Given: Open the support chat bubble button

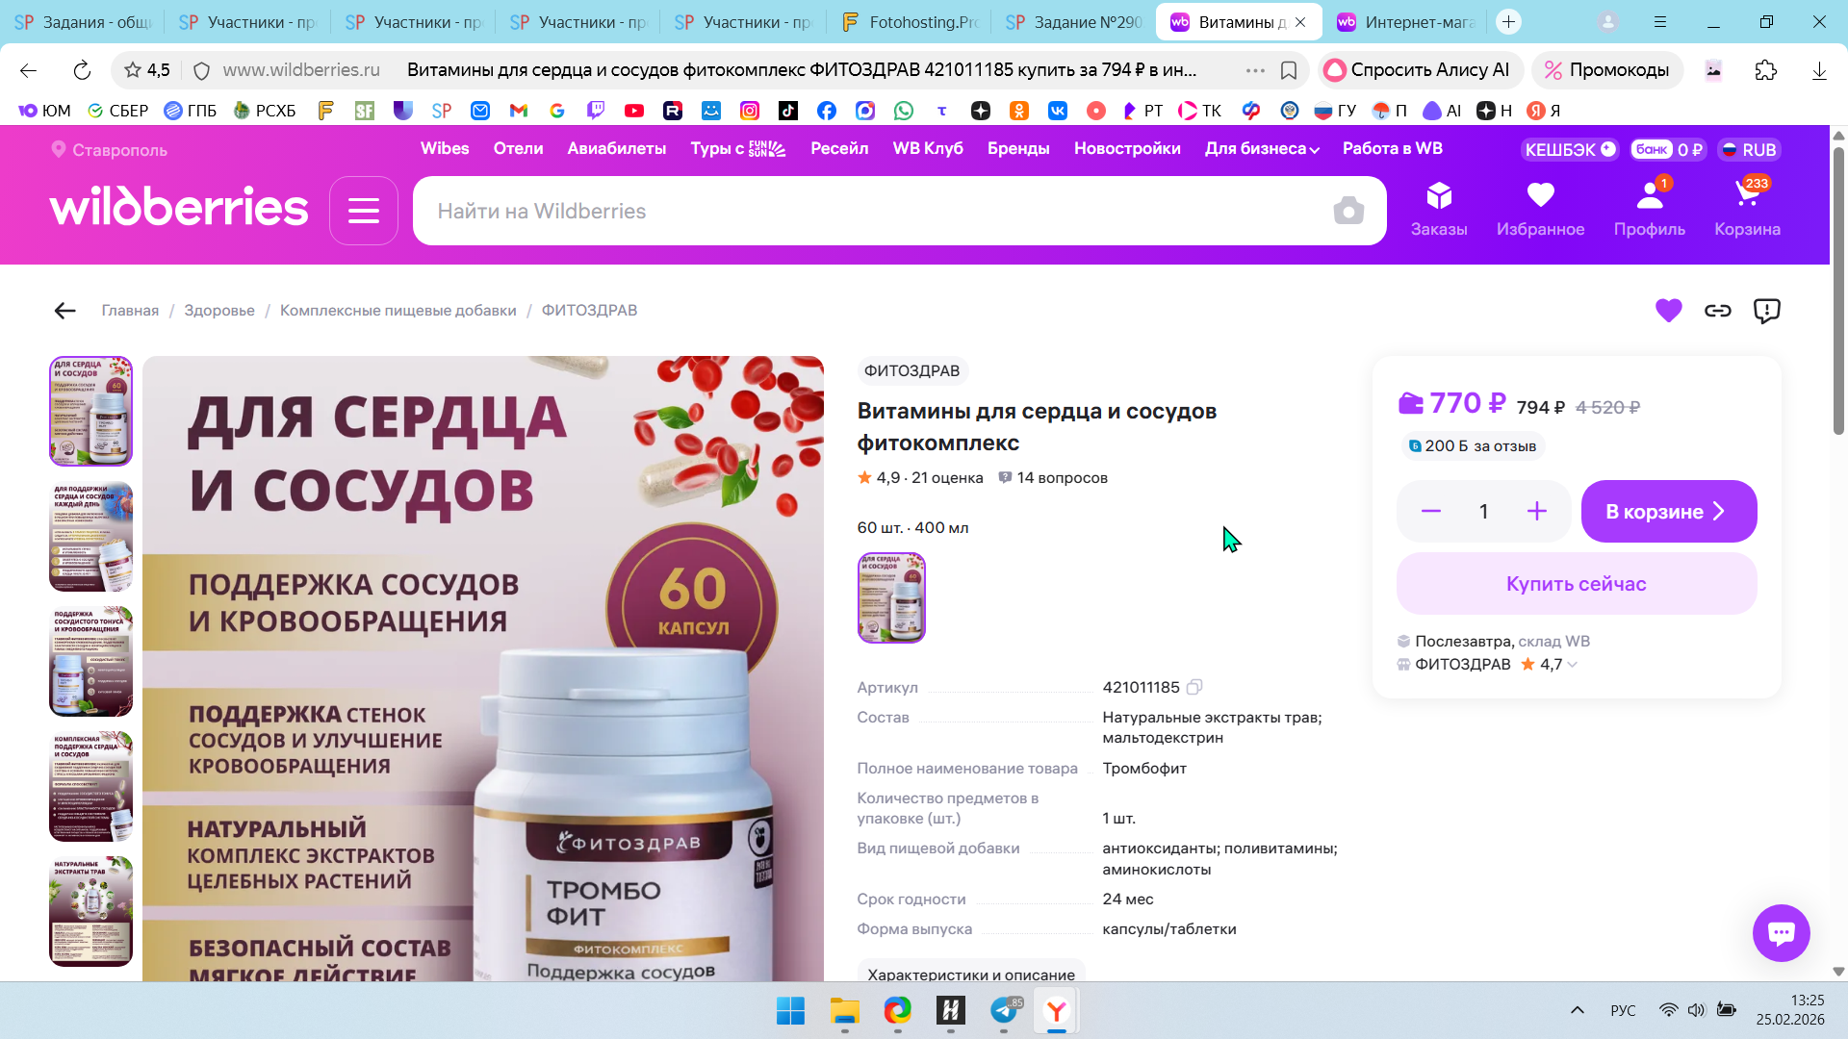Looking at the screenshot, I should click(x=1781, y=932).
